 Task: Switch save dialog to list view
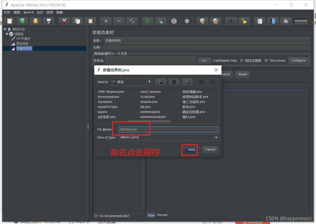click(201, 82)
